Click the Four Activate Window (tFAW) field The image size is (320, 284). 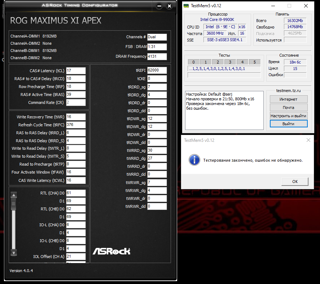[x=76, y=172]
